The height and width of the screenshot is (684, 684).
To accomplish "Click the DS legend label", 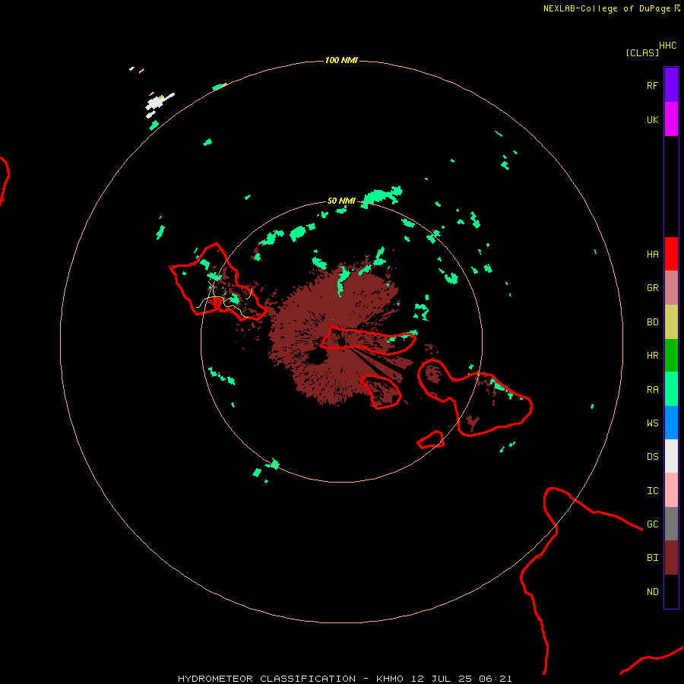I will [x=652, y=457].
